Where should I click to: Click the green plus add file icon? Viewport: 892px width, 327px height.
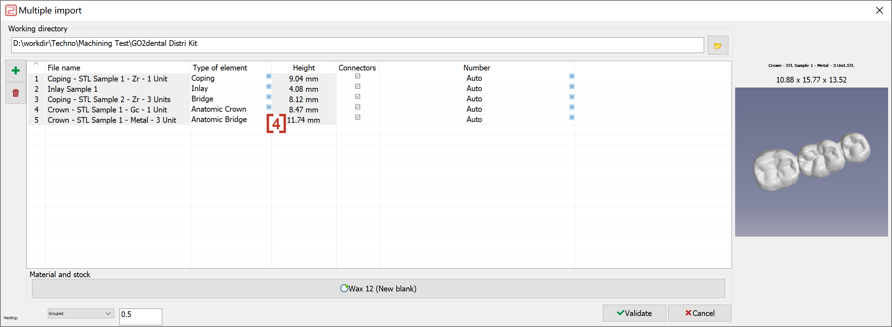(x=16, y=70)
